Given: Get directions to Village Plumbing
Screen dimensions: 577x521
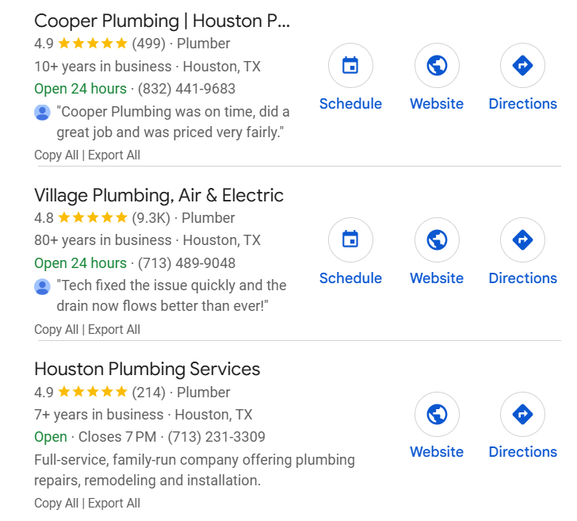Looking at the screenshot, I should [x=522, y=240].
